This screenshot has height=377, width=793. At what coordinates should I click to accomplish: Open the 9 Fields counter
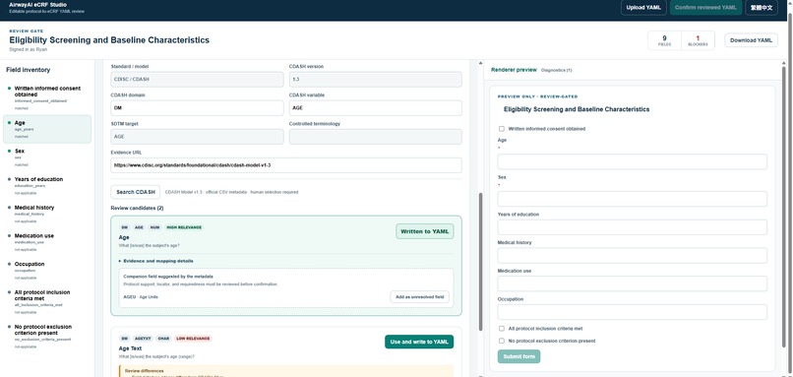pyautogui.click(x=664, y=40)
